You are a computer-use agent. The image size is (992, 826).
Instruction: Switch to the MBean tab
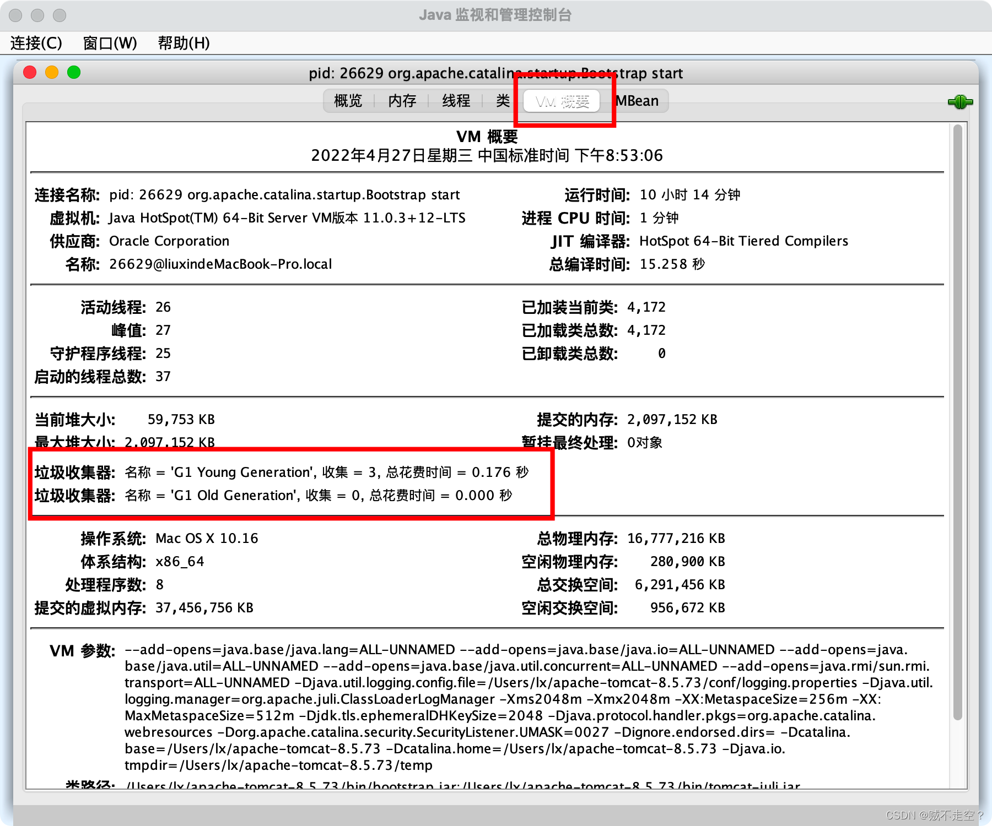point(637,101)
